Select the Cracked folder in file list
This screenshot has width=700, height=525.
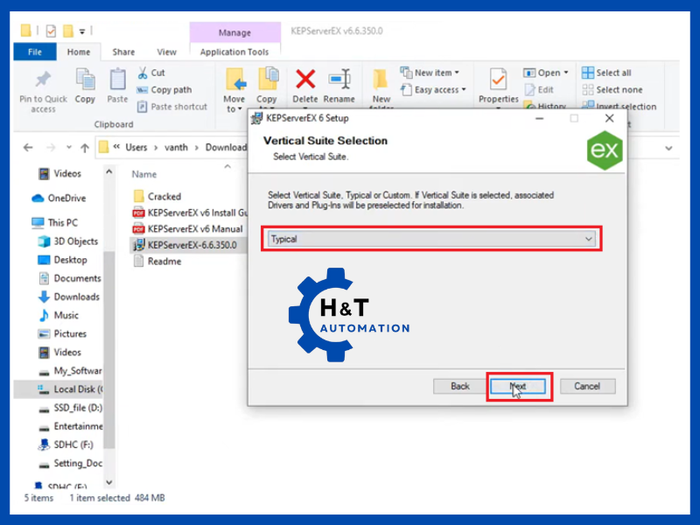(164, 197)
